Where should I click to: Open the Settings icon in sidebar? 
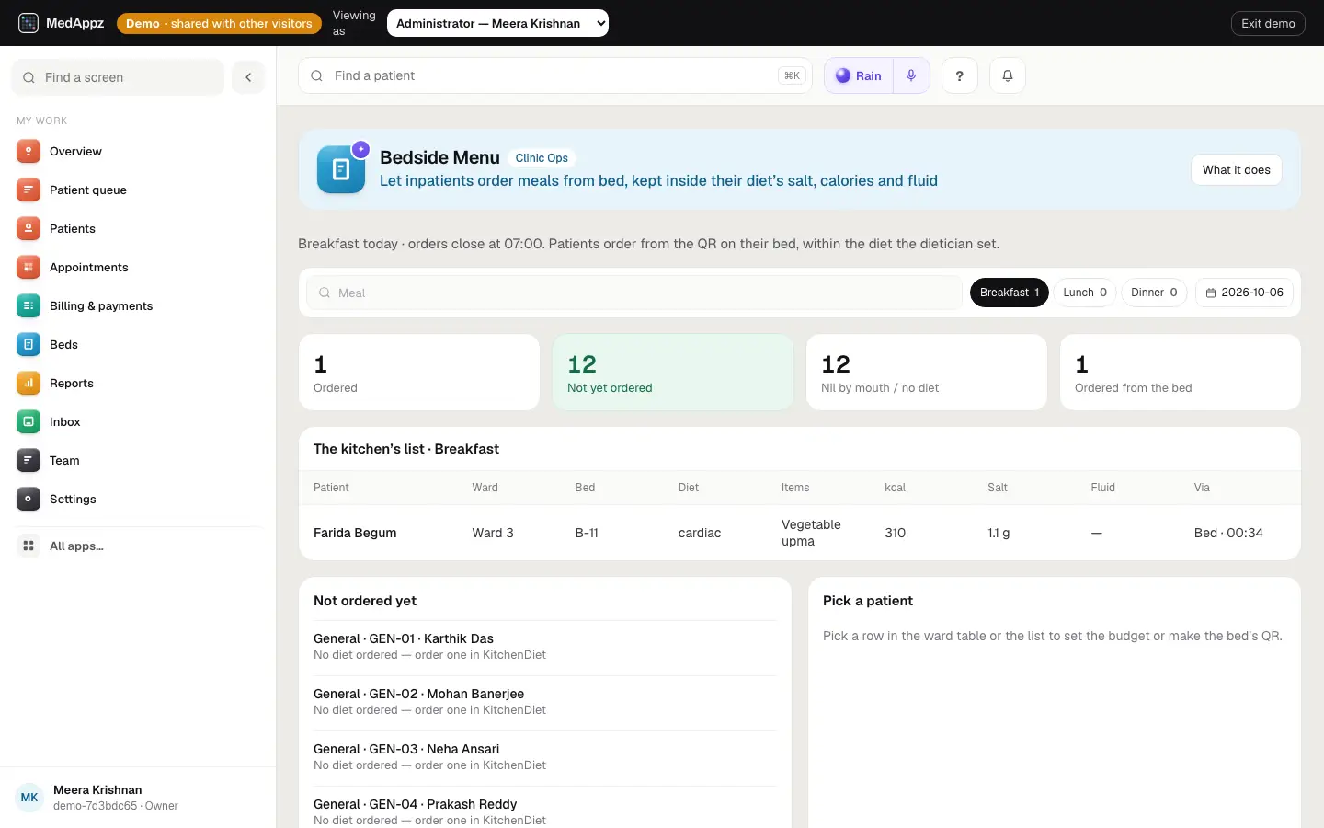(29, 500)
